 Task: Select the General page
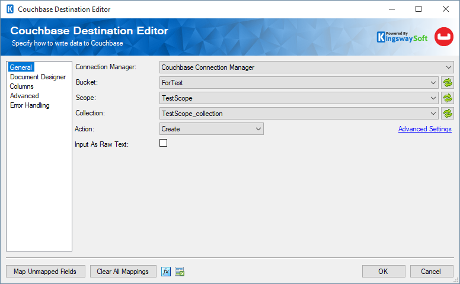pos(21,67)
